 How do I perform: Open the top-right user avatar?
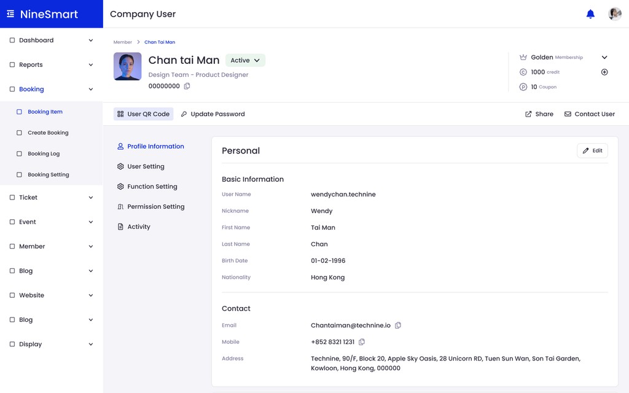614,14
